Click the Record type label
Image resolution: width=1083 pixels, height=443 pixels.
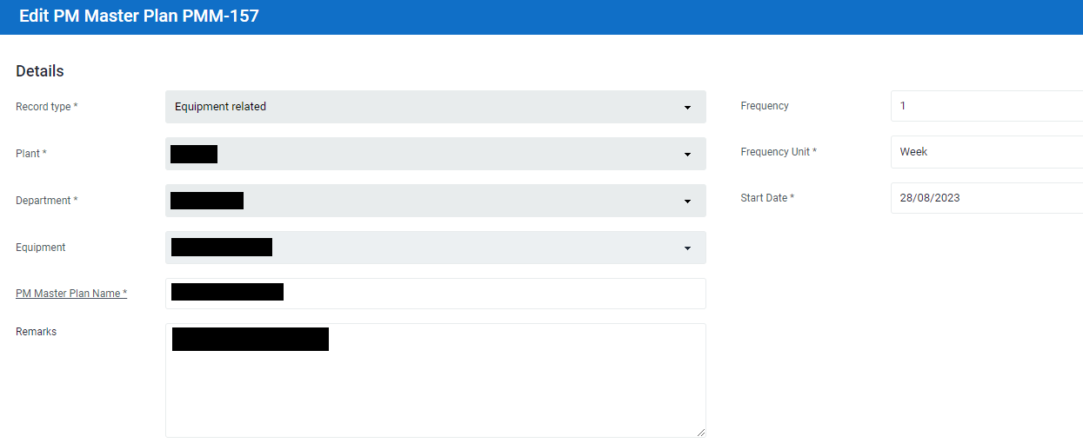(x=46, y=107)
